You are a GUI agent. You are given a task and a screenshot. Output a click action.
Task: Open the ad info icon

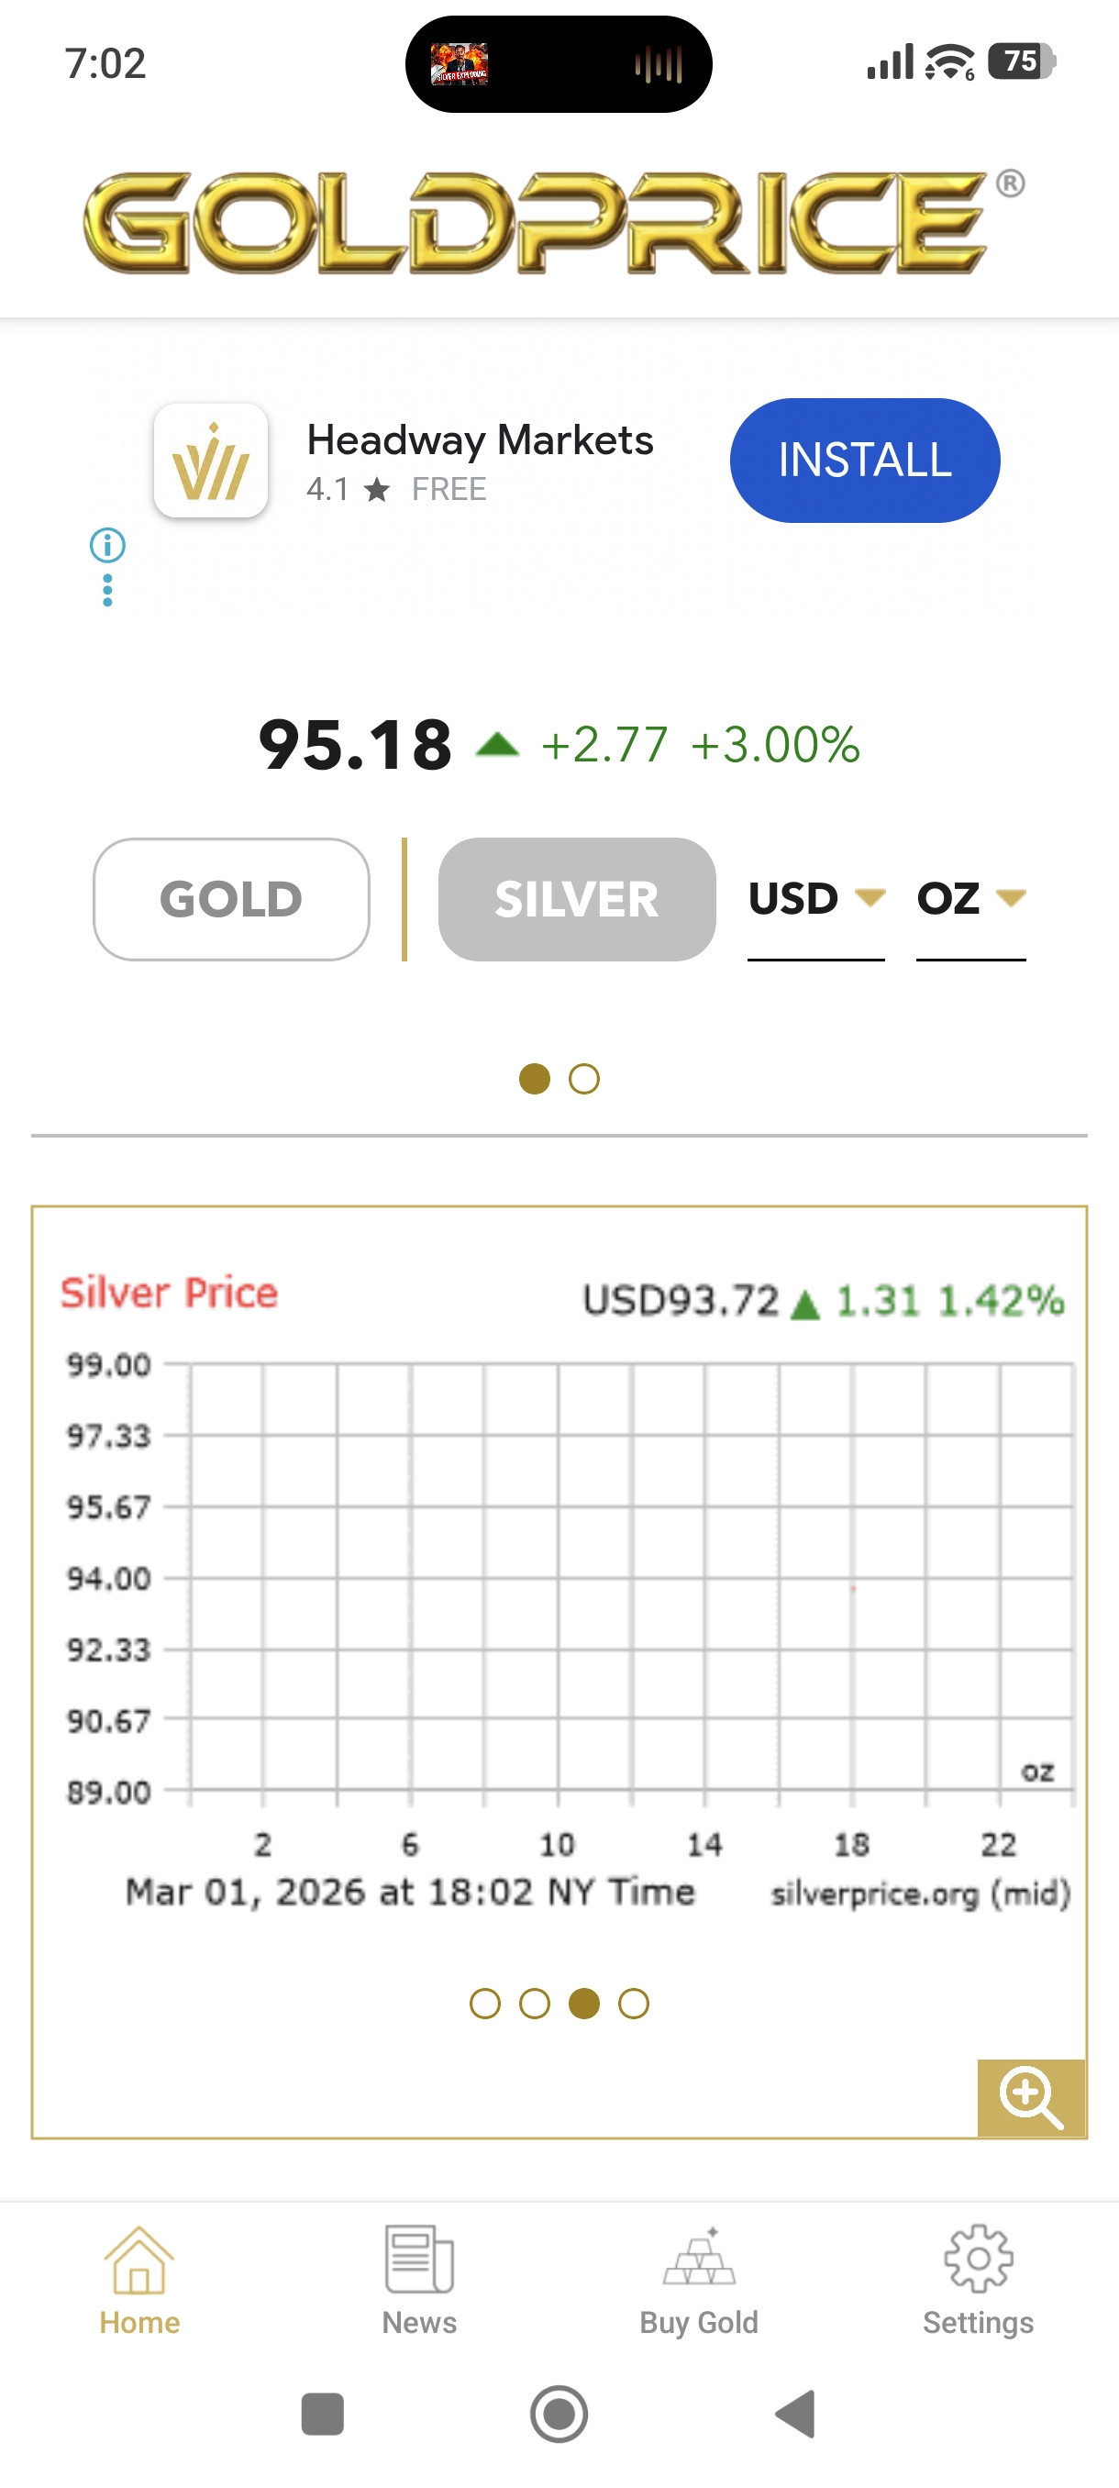point(107,546)
